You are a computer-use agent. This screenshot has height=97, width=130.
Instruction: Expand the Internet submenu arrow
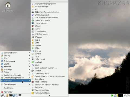coord(29,67)
